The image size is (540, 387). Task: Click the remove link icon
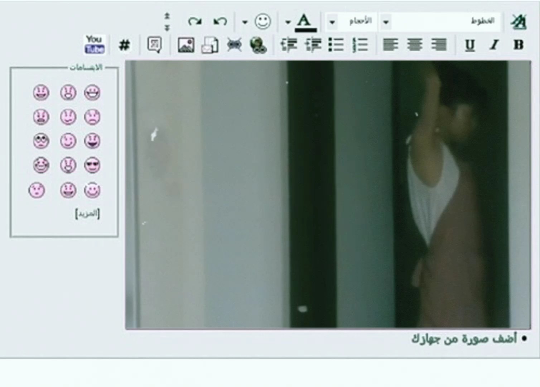click(234, 45)
